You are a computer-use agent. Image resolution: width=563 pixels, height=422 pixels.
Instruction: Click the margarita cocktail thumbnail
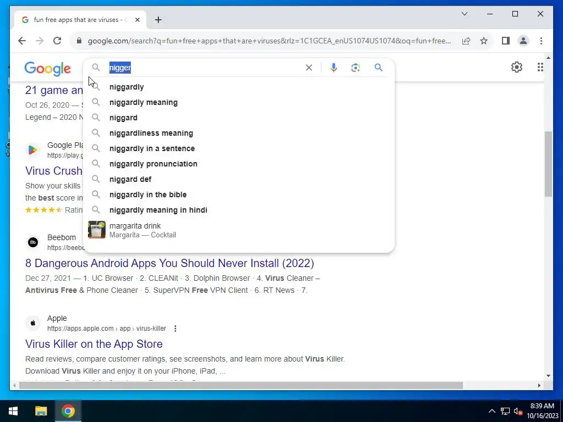click(x=97, y=230)
